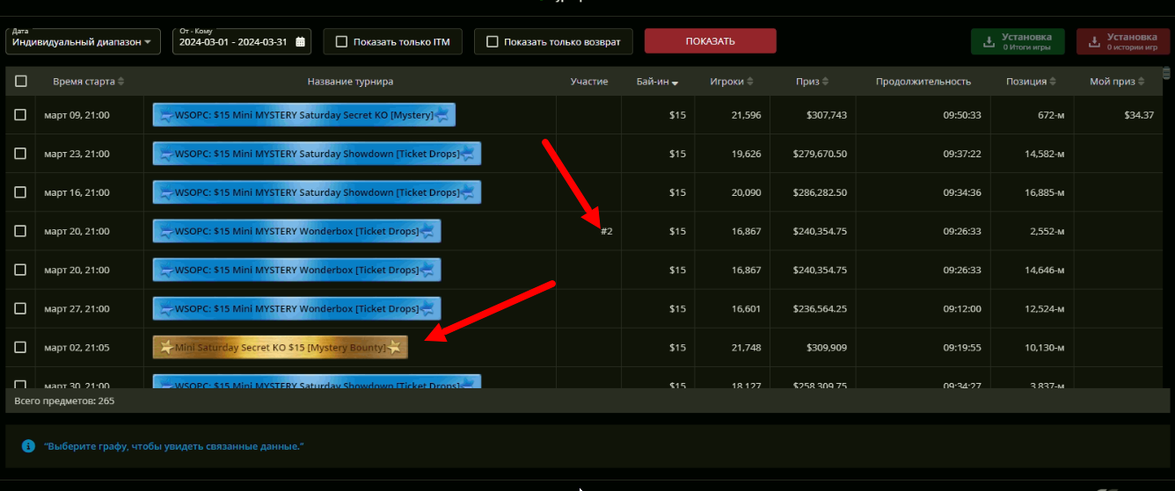Screen dimensions: 1175x491
Task: Toggle the select-all checkbox in table header
Action: 21,81
